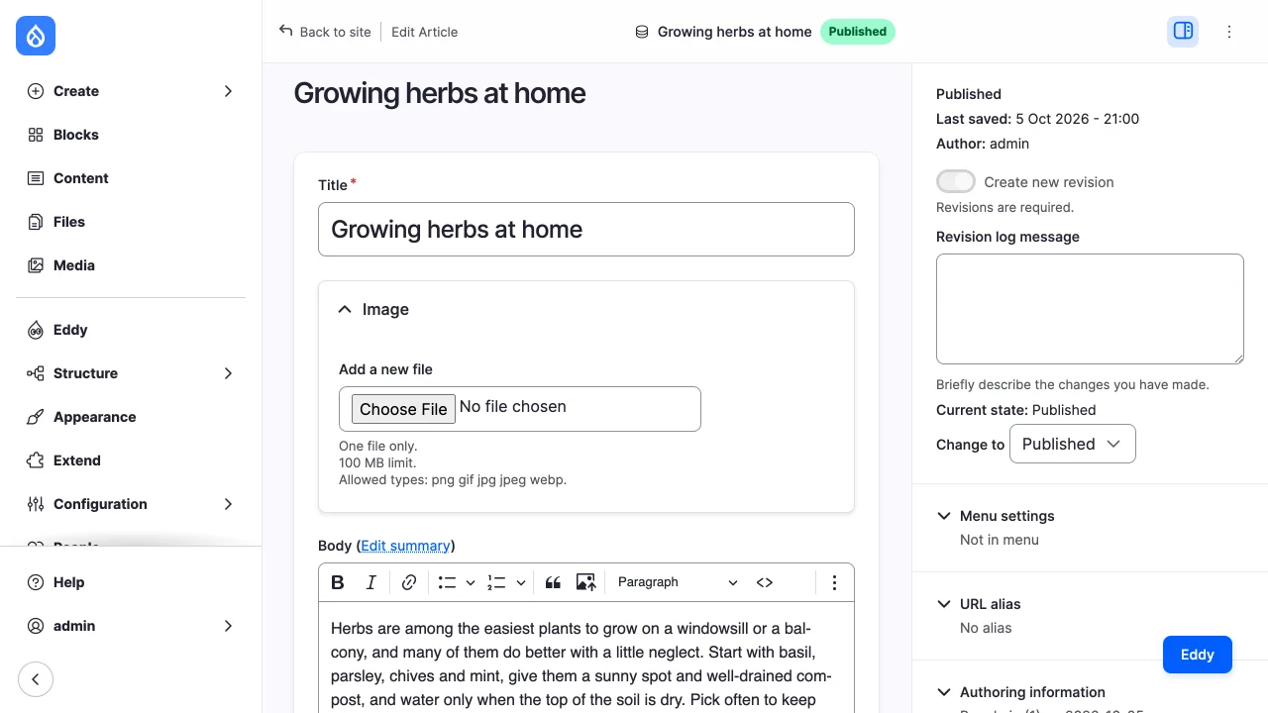Click the blue Eddy button
Screen dimensions: 1268x713
click(1198, 655)
